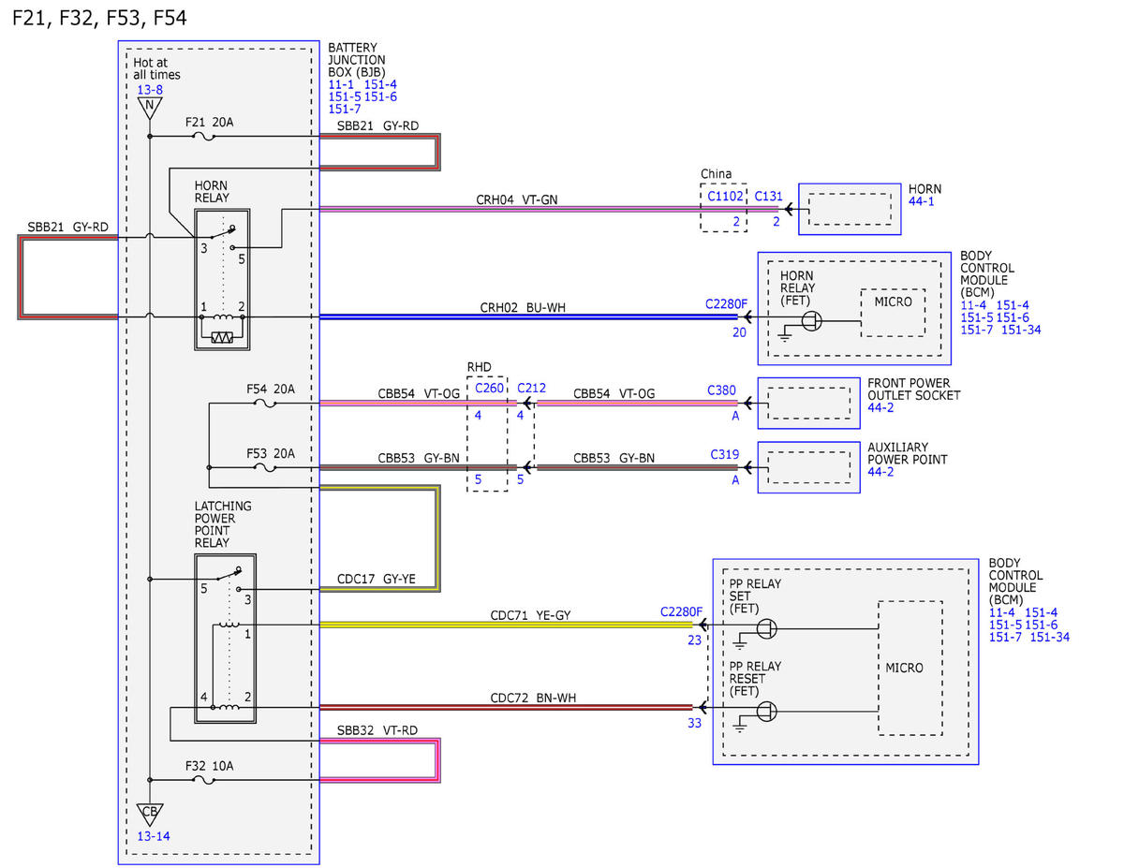Open 151-34 link of the horn relay BCM
The image size is (1124, 868).
tap(1021, 329)
